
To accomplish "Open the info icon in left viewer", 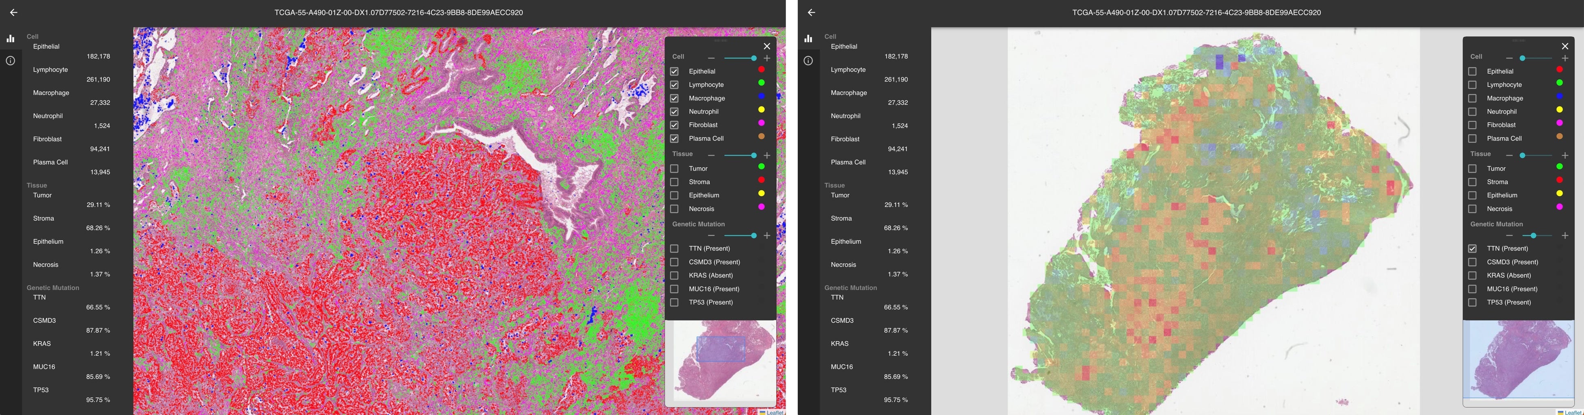I will pos(11,61).
